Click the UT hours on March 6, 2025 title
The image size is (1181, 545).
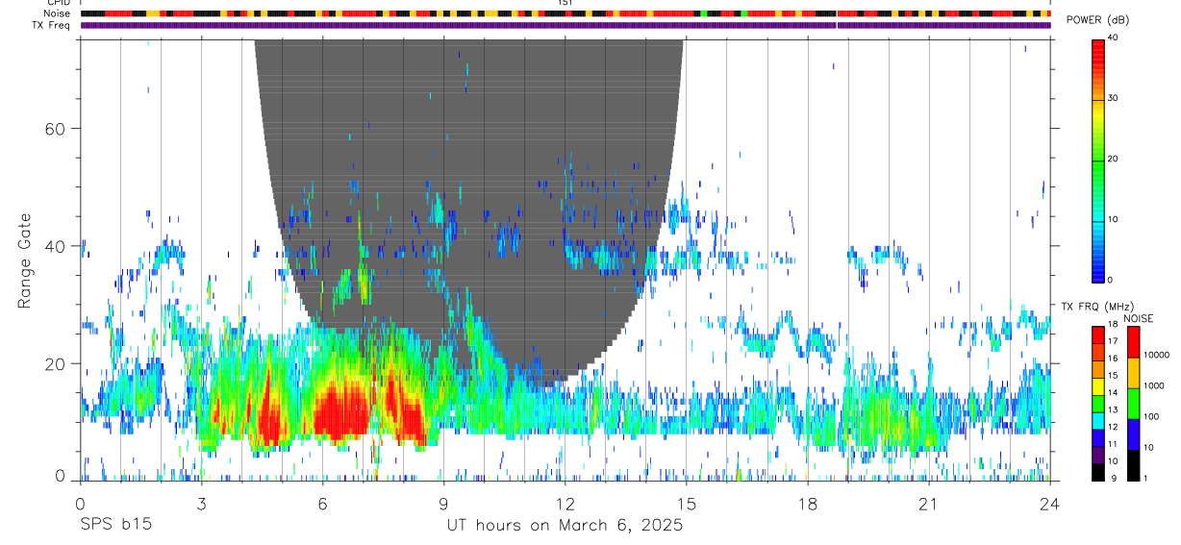tap(565, 526)
